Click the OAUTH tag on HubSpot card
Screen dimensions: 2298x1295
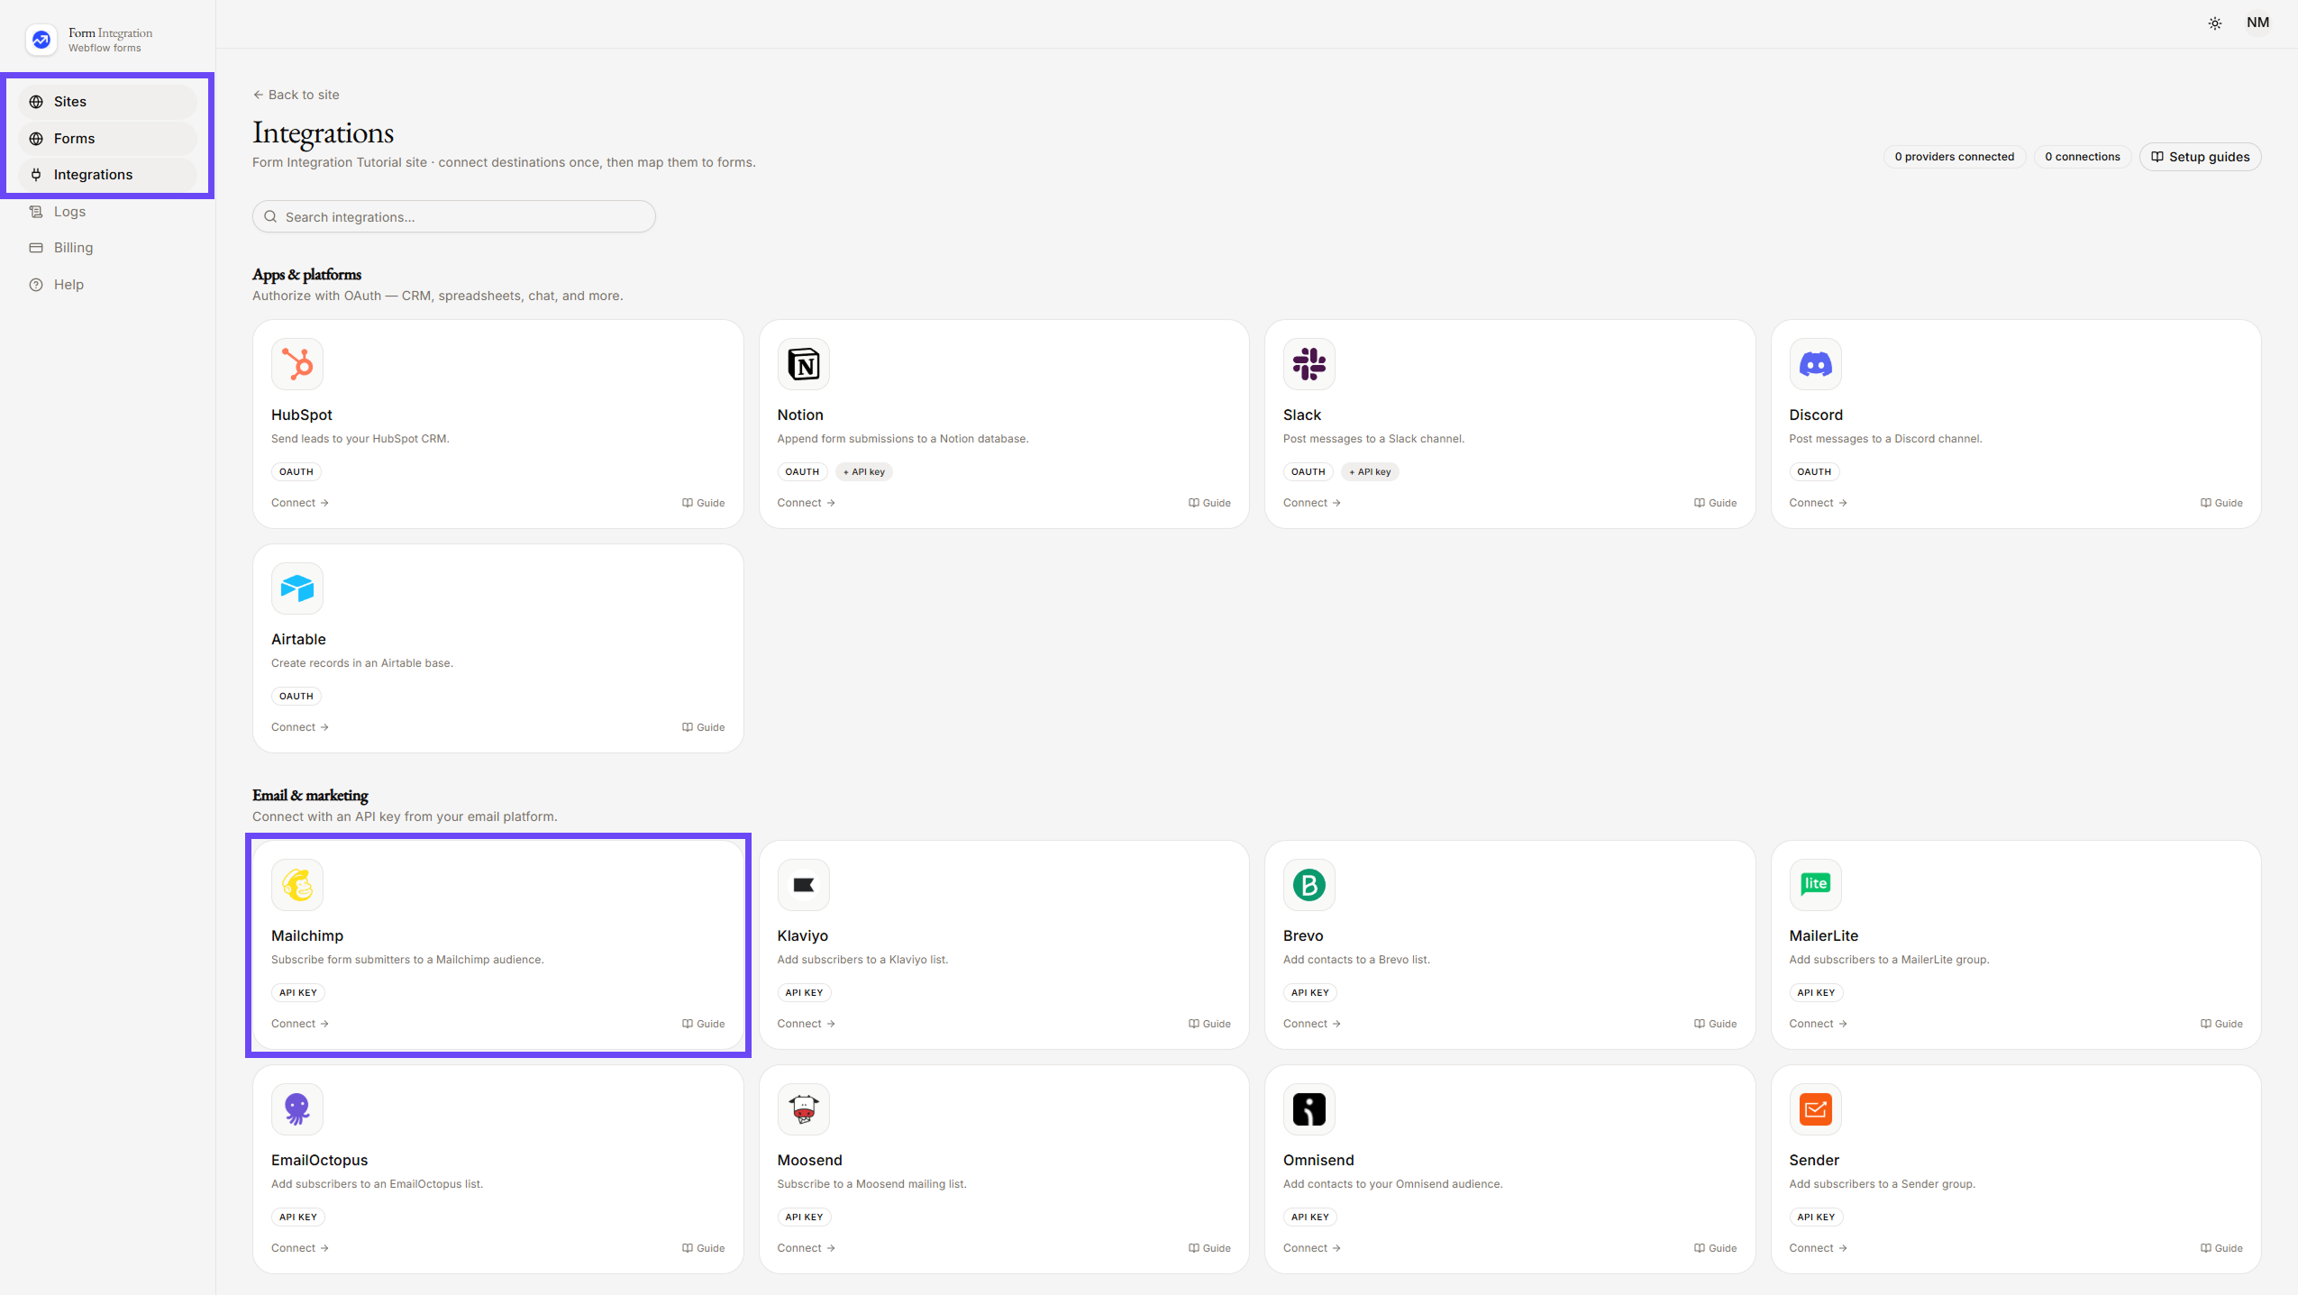296,472
